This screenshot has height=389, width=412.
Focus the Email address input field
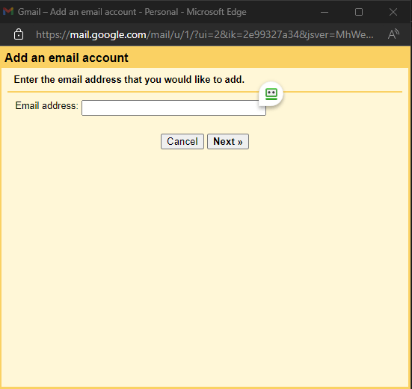click(x=173, y=108)
